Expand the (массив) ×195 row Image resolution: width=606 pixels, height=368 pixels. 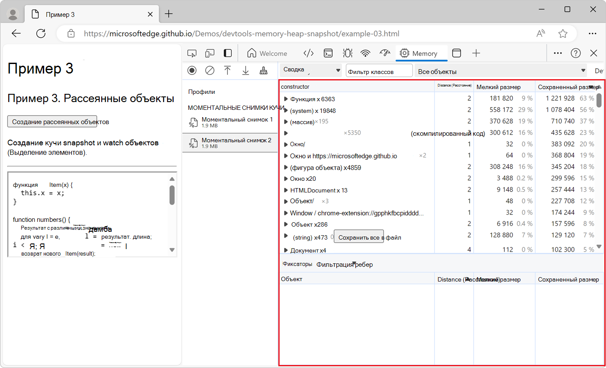pos(286,122)
